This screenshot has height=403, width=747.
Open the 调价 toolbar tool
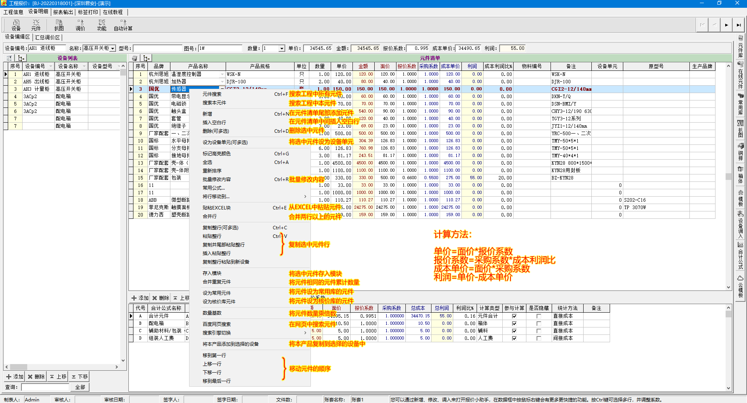point(80,25)
